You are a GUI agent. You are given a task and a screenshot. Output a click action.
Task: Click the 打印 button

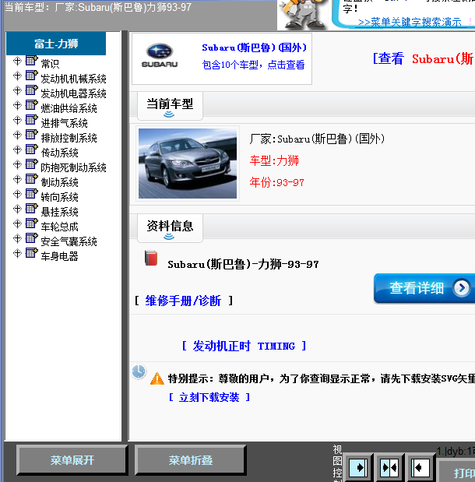[456, 472]
